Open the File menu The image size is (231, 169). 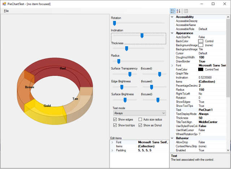[x=6, y=11]
